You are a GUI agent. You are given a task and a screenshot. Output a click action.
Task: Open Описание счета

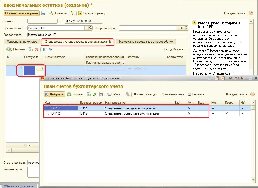[173, 94]
